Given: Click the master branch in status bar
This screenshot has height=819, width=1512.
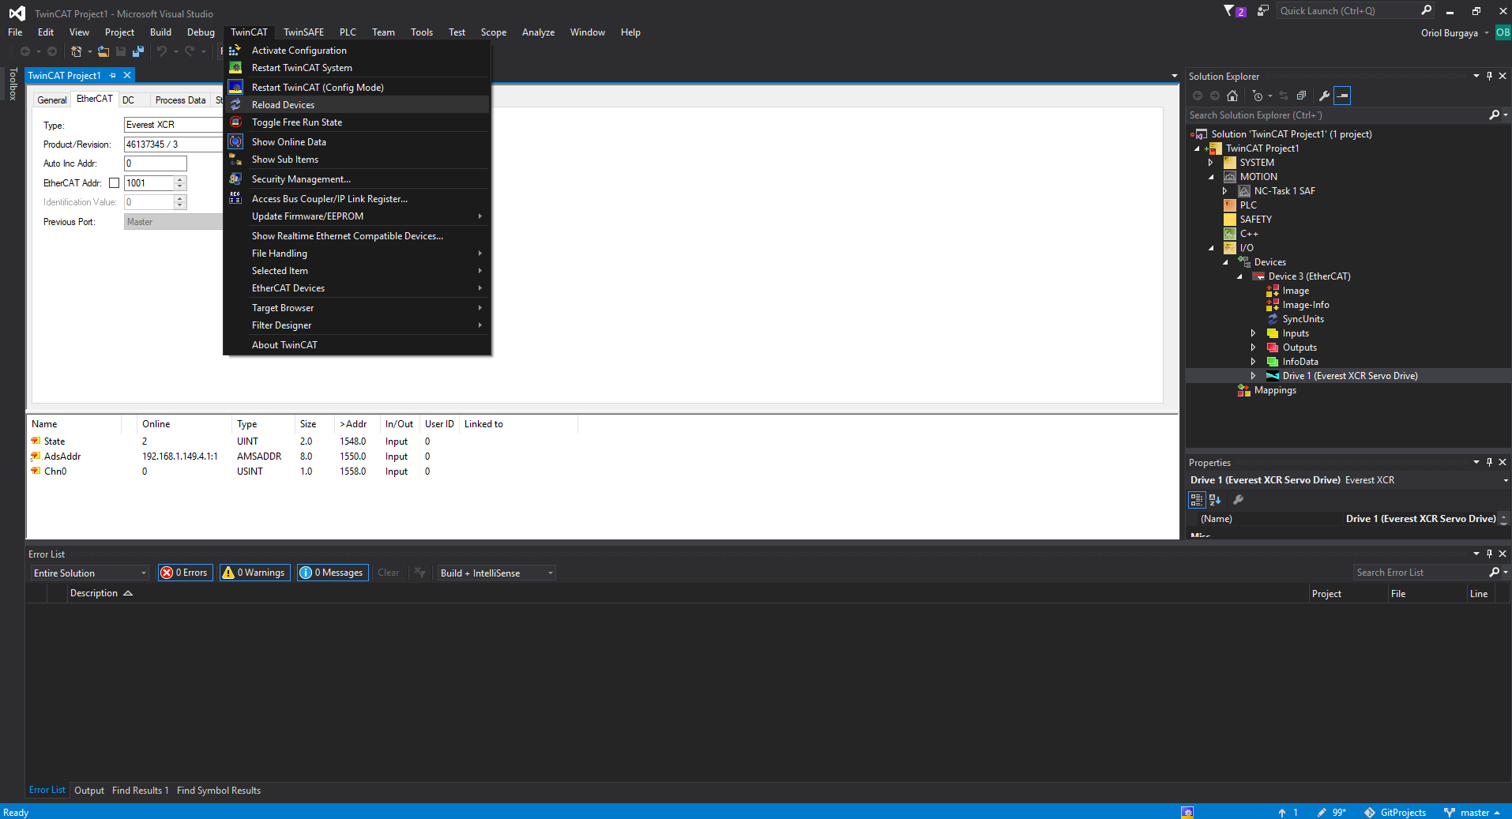Looking at the screenshot, I should point(1474,813).
